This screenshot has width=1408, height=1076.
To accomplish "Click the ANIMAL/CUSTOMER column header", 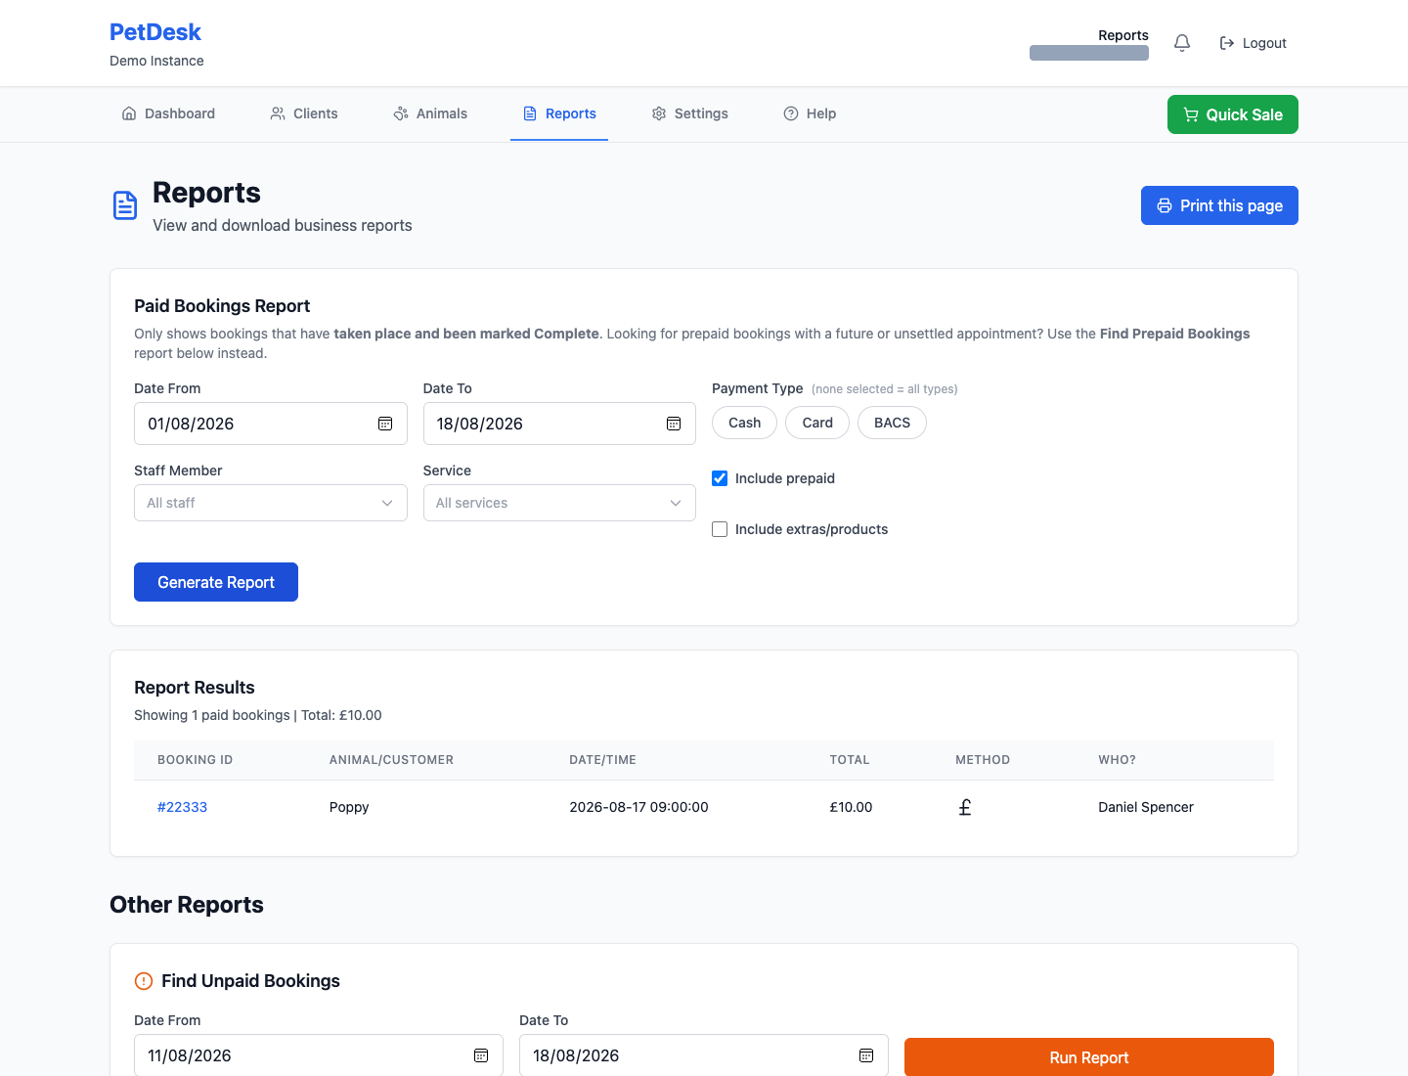I will (x=391, y=760).
